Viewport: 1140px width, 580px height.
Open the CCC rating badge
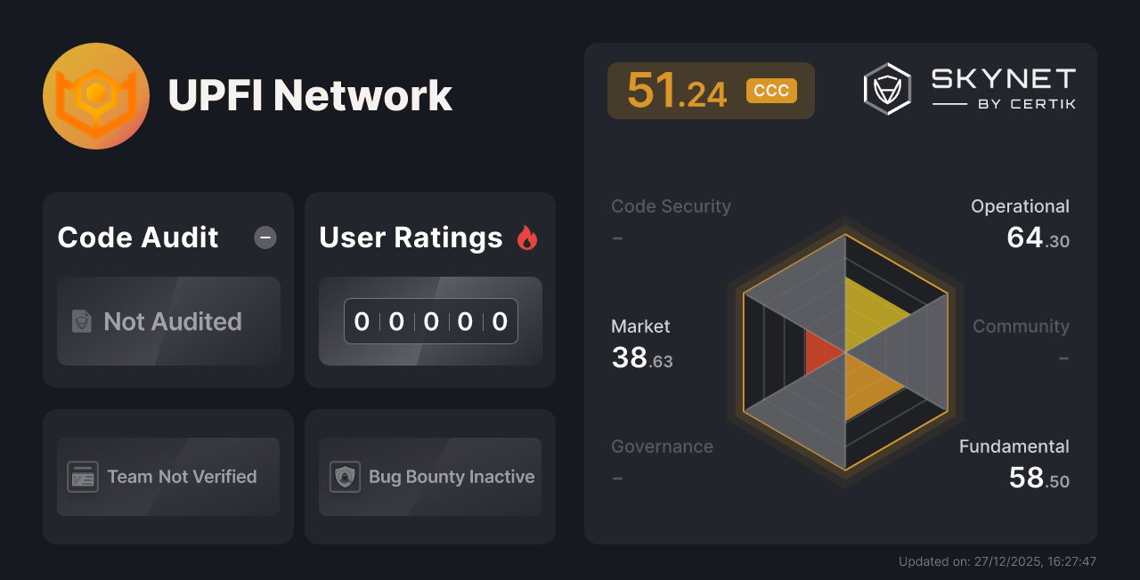coord(770,90)
